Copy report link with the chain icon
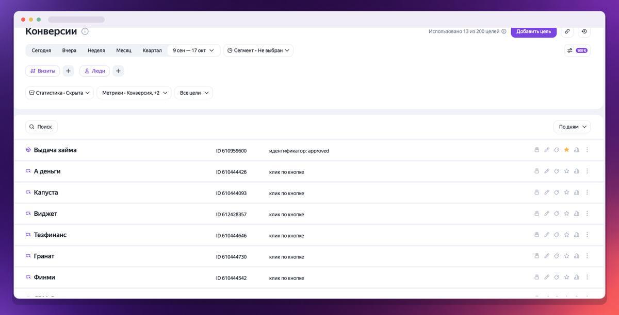Viewport: 619px width, 315px height. click(567, 31)
